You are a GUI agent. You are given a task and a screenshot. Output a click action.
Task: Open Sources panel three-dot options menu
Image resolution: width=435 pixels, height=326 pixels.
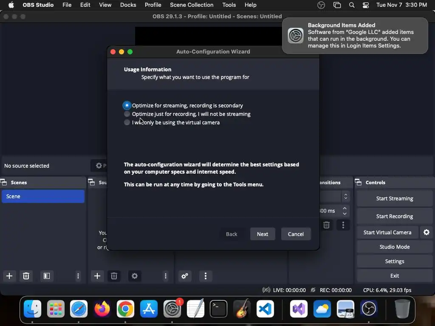(166, 276)
